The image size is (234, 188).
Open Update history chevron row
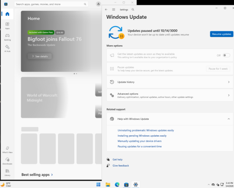click(x=170, y=82)
